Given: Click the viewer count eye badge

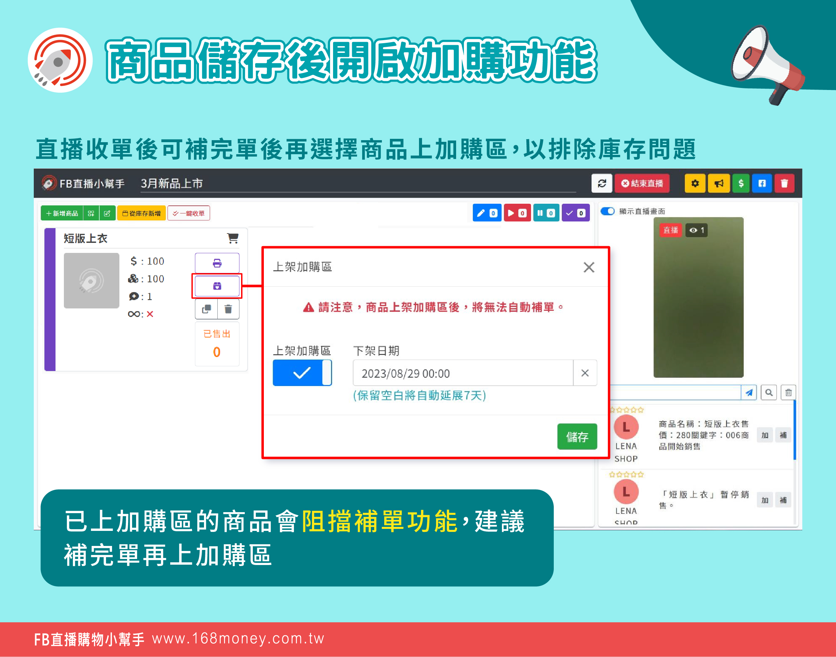Looking at the screenshot, I should click(697, 230).
